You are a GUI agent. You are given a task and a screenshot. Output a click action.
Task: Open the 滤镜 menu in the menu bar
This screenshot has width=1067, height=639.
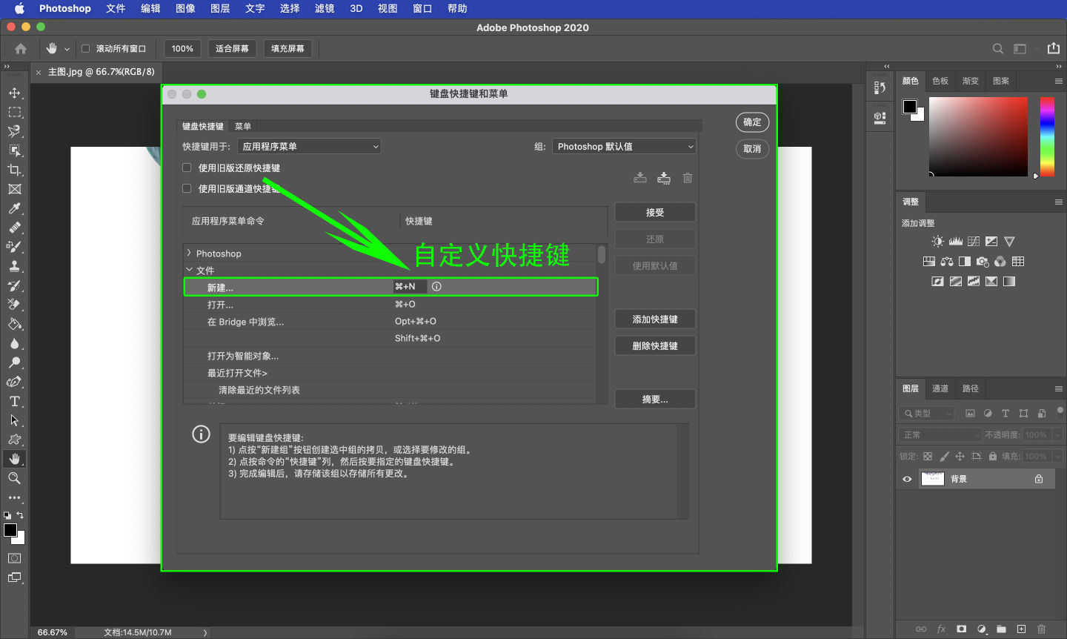point(324,9)
